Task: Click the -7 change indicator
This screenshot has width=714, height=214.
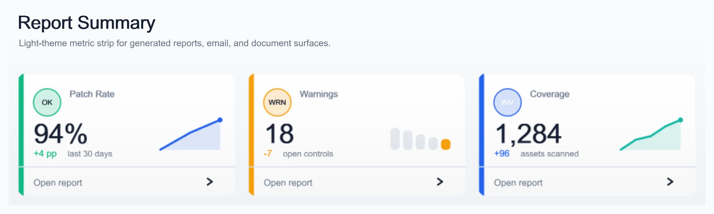Action: (x=268, y=154)
